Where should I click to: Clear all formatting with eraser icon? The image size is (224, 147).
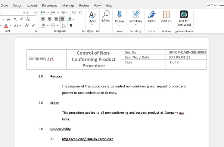[x=28, y=19]
